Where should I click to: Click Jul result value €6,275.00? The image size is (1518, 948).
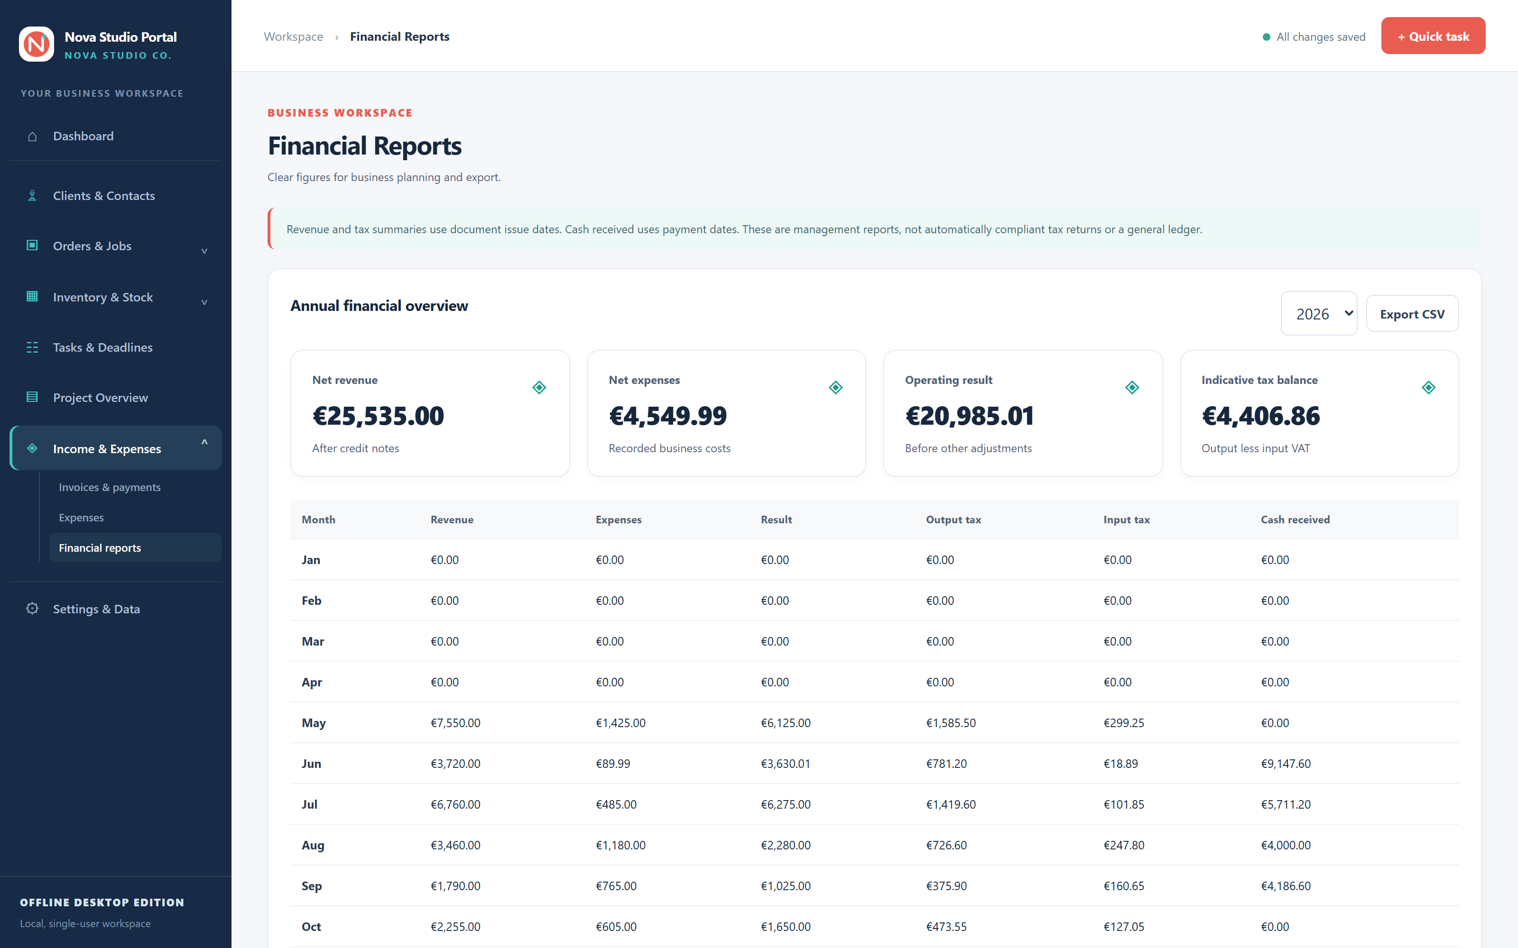(x=786, y=804)
